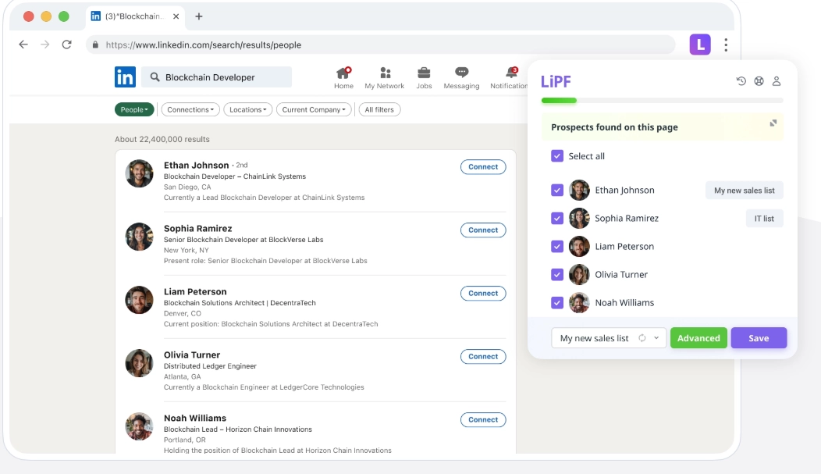Connect with Olivia Turner

(x=483, y=356)
